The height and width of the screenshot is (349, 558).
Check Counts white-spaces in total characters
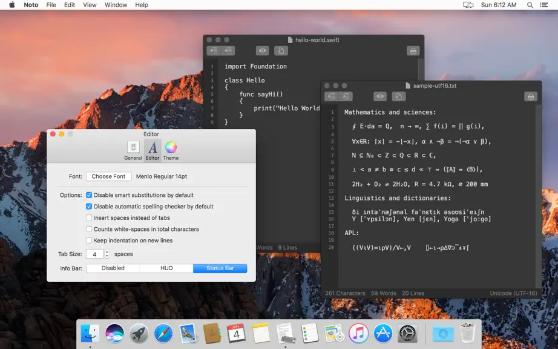coord(89,229)
